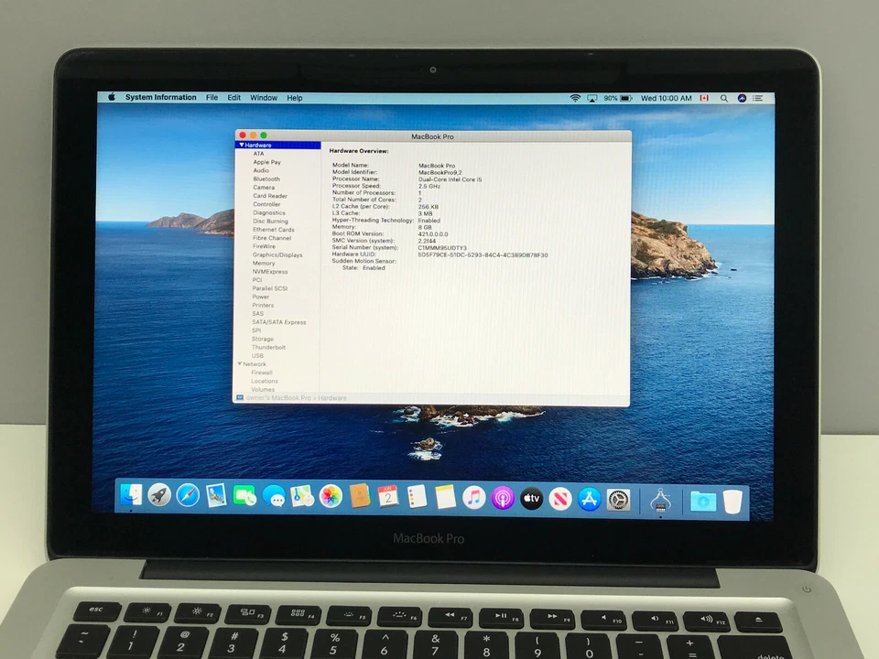Open the App Store from the Dock

point(589,499)
